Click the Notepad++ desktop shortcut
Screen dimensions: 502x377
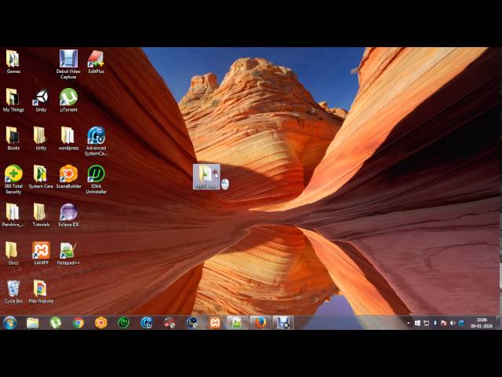68,251
